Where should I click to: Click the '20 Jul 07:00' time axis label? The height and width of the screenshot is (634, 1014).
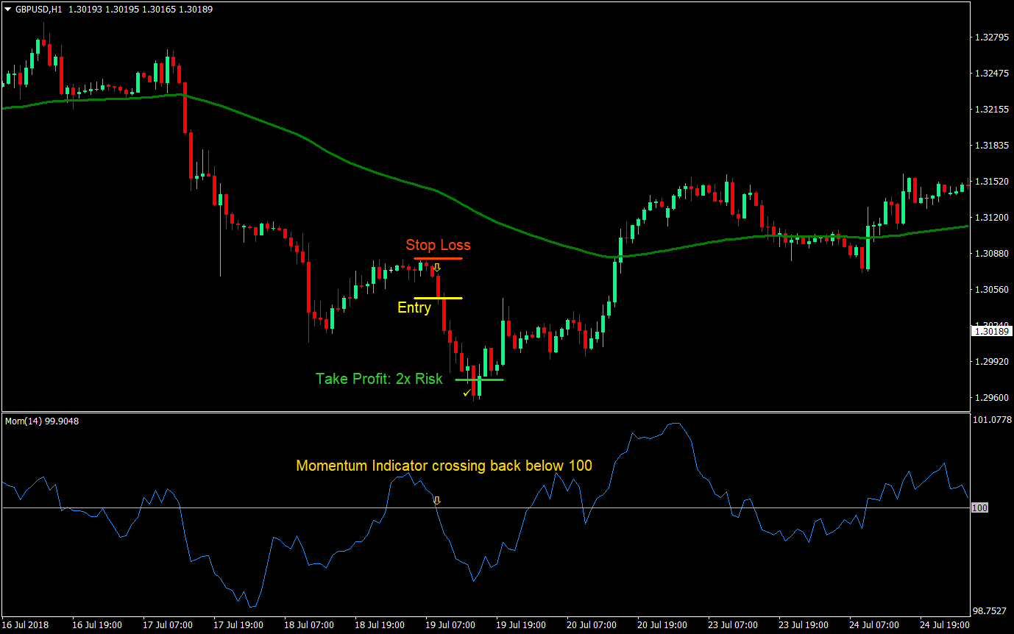pyautogui.click(x=592, y=625)
